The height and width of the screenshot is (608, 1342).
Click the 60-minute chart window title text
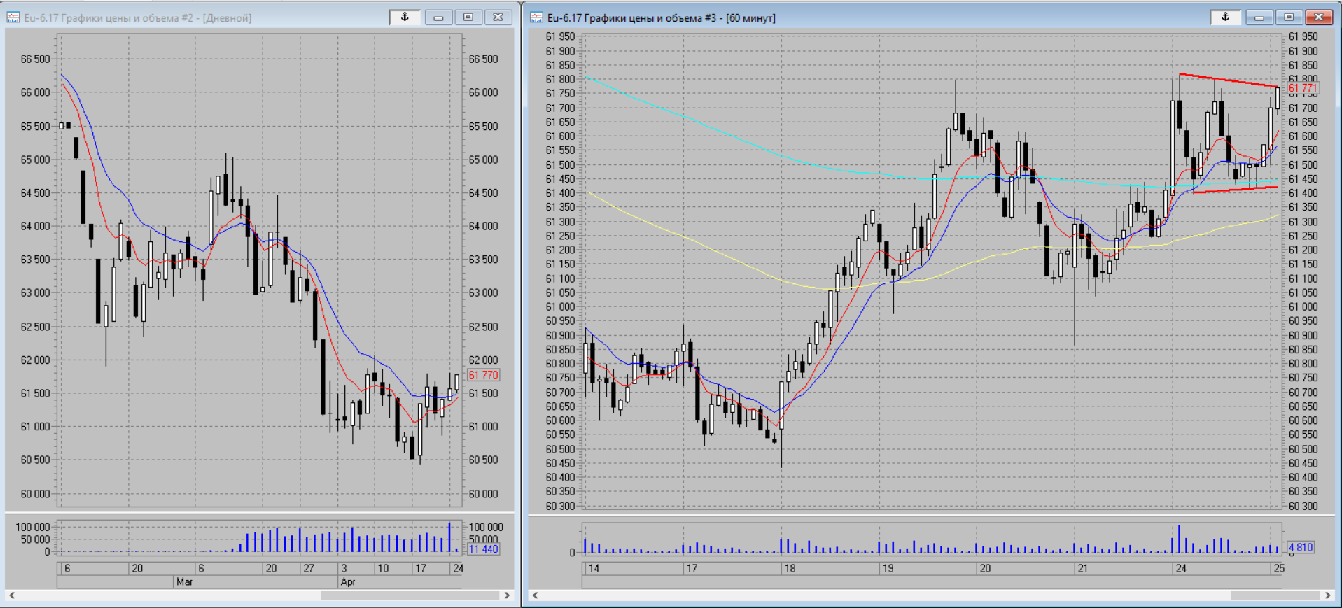tap(661, 17)
